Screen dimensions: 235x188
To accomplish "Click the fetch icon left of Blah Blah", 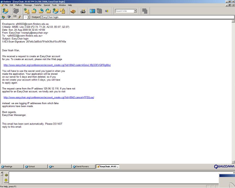I will click(x=3, y=17).
